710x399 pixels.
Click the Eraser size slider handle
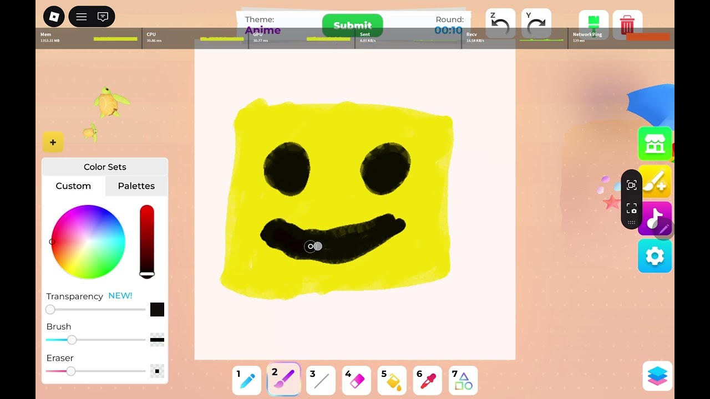[70, 371]
